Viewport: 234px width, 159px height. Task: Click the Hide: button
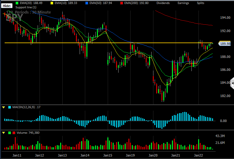click(7, 6)
